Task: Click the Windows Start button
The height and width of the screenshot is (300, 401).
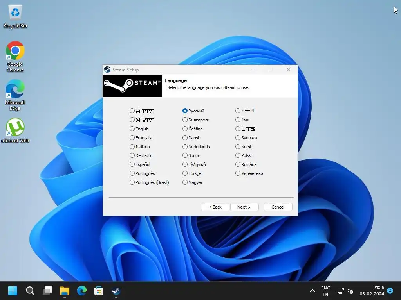Action: [13, 291]
